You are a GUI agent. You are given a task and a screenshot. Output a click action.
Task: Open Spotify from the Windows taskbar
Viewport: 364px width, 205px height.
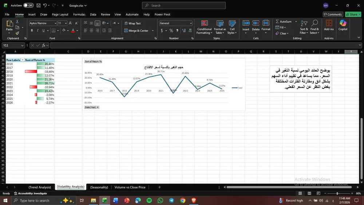149,200
